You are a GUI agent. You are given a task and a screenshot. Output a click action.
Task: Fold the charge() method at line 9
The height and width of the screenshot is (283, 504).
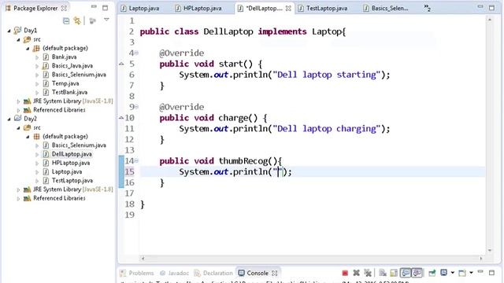click(x=136, y=107)
